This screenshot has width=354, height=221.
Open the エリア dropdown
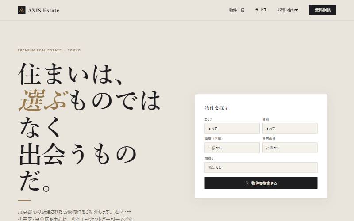(x=232, y=128)
